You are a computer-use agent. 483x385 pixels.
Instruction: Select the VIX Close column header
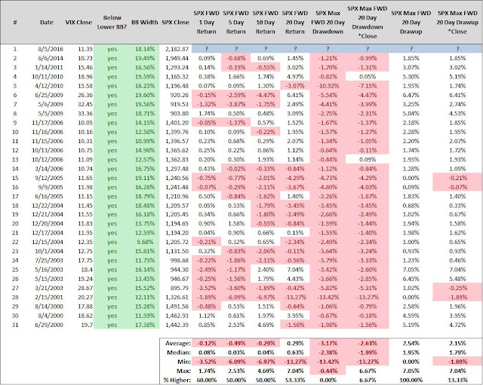click(78, 23)
